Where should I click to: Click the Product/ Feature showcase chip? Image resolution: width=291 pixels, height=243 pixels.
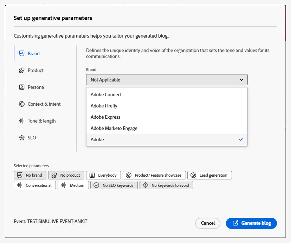[x=154, y=175]
